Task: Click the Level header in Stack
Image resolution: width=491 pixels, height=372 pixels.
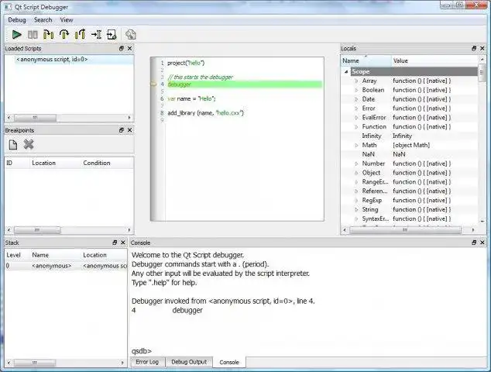Action: (17, 255)
